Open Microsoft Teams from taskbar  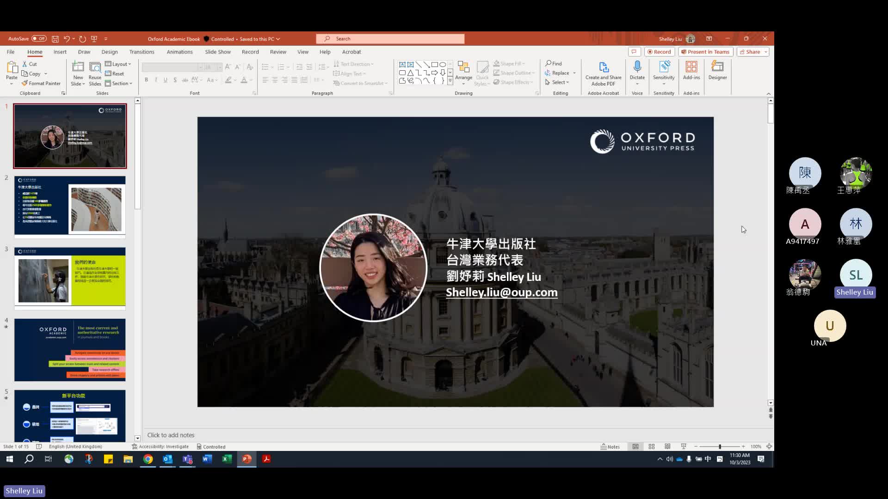coord(187,459)
